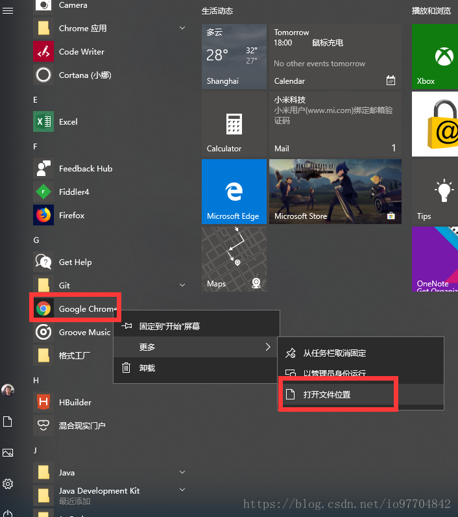Open 格式工厂 folder icon
The width and height of the screenshot is (458, 517).
[x=43, y=355]
